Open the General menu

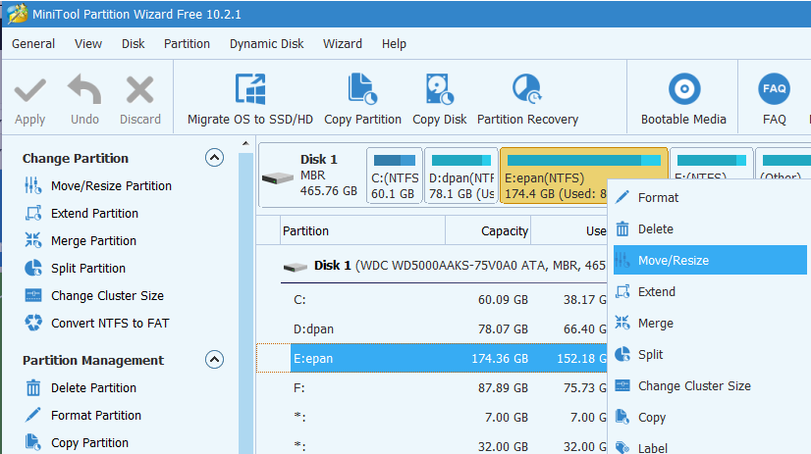coord(33,44)
